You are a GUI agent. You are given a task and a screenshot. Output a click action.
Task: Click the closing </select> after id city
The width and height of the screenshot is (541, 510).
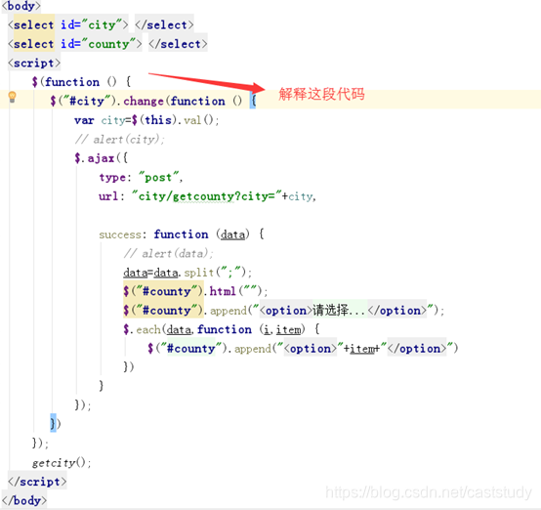[x=164, y=24]
